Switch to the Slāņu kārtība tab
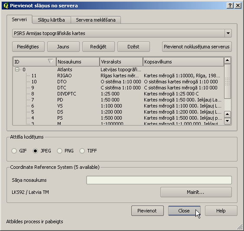This screenshot has width=244, height=231. pos(51,20)
